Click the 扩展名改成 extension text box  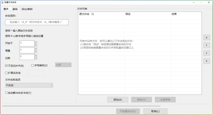[36, 73]
